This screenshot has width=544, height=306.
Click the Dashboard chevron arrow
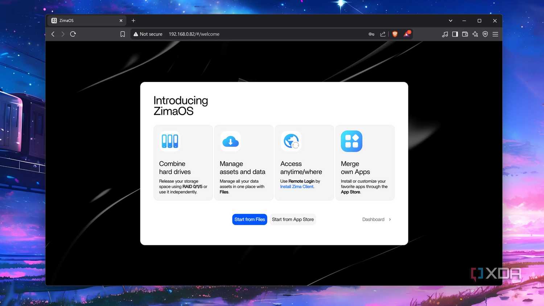[390, 219]
